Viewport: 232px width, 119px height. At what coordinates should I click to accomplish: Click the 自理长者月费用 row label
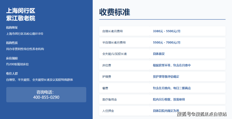(113, 31)
